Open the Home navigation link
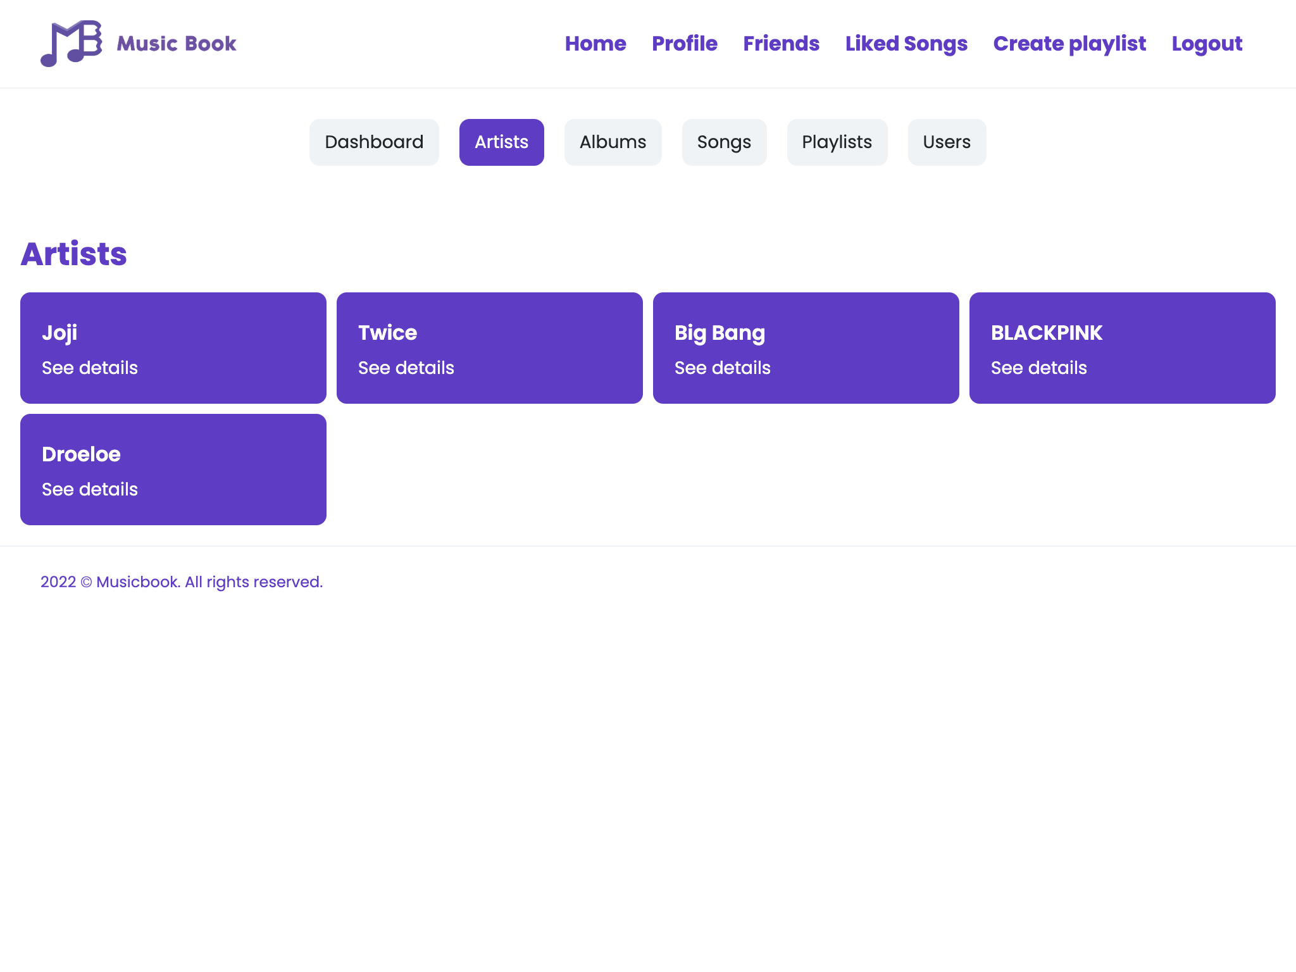1296x972 pixels. click(x=595, y=44)
